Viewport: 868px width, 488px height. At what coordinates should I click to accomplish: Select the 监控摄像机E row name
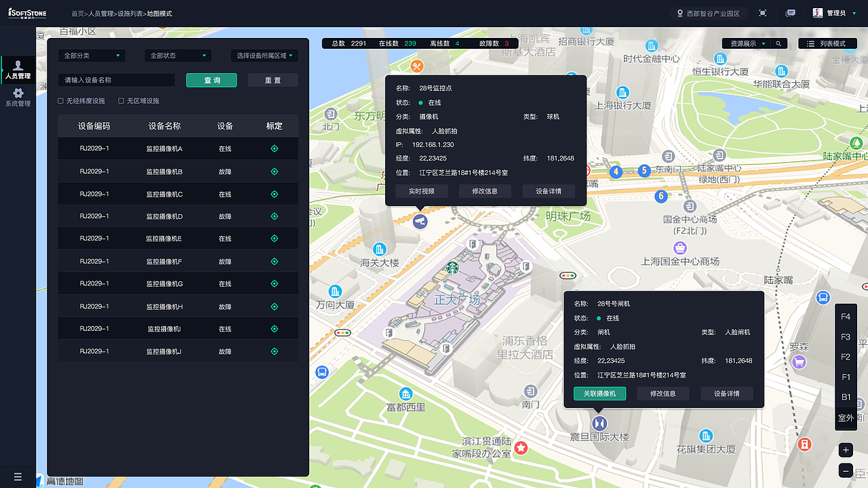(164, 239)
